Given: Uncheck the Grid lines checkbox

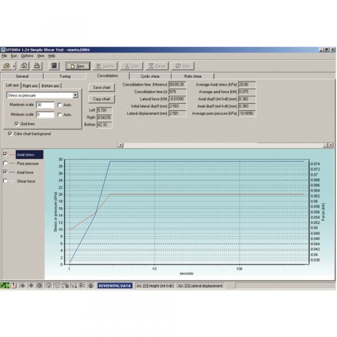Looking at the screenshot, I should [16, 124].
